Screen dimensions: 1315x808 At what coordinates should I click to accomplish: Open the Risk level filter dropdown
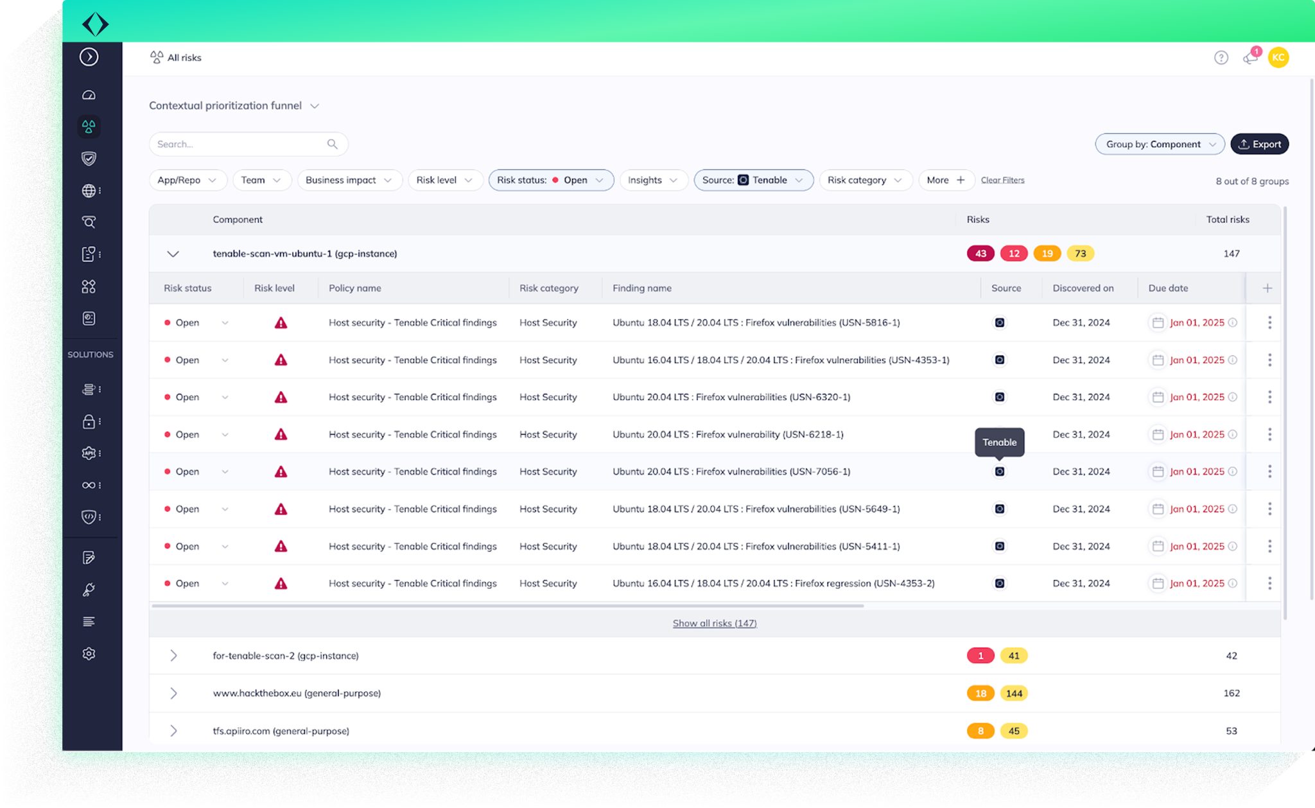click(x=445, y=180)
